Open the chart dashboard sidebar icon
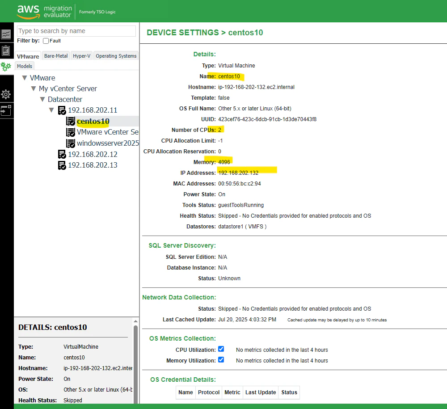This screenshot has height=409, width=447. pyautogui.click(x=6, y=34)
